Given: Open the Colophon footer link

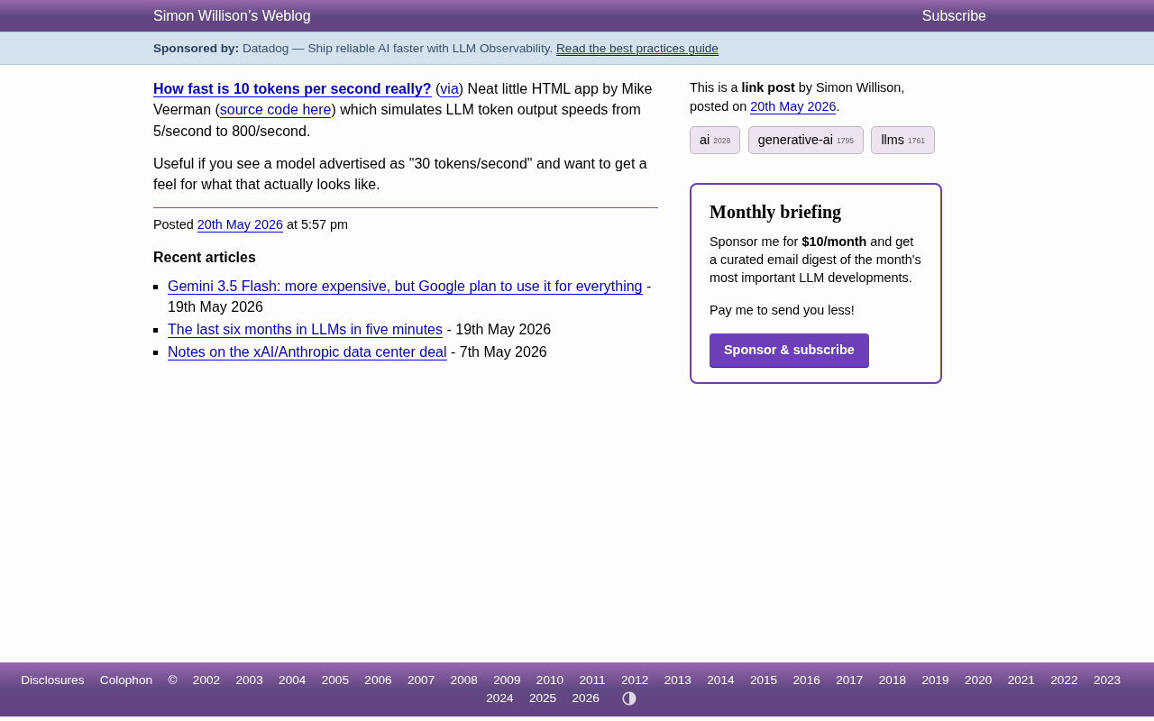Looking at the screenshot, I should [x=126, y=680].
